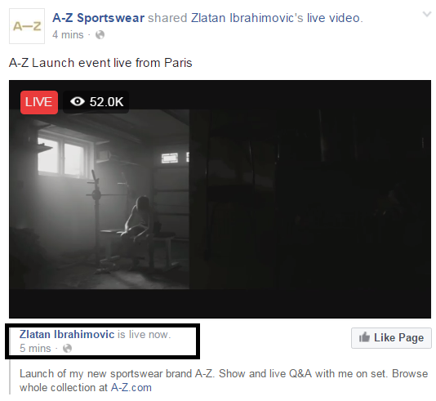Click the eye viewer count icon
The height and width of the screenshot is (401, 436).
(78, 101)
